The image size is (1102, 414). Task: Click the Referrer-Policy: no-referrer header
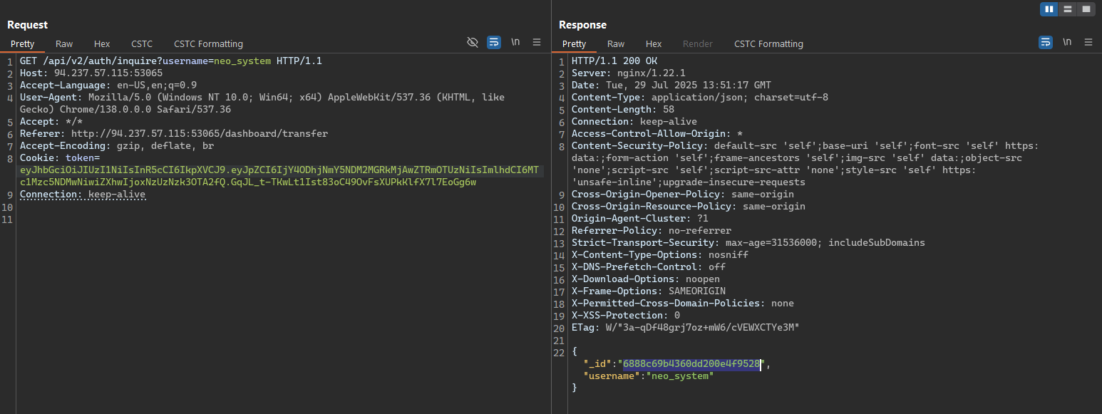click(652, 231)
